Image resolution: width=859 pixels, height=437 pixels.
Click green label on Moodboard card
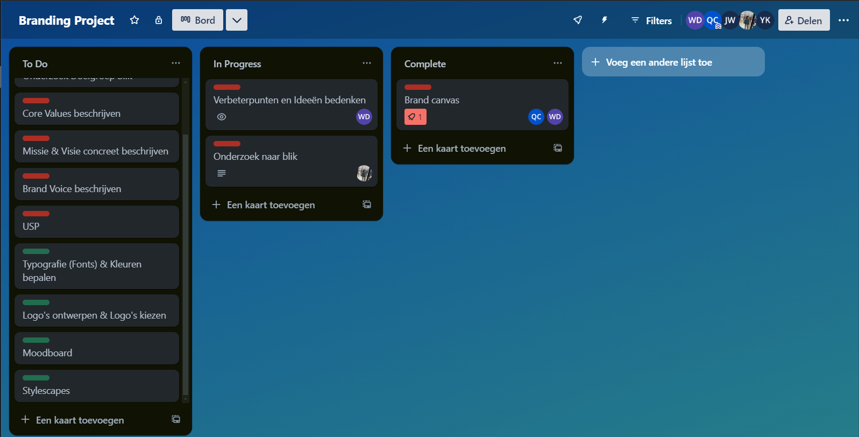36,340
